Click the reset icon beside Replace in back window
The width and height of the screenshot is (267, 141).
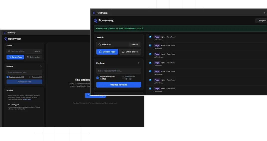click(x=41, y=66)
